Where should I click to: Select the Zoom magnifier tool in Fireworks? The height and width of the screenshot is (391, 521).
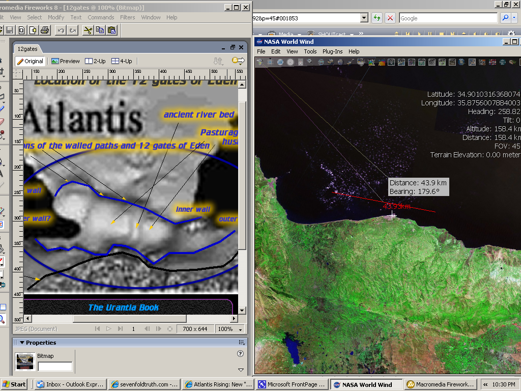tap(2, 320)
